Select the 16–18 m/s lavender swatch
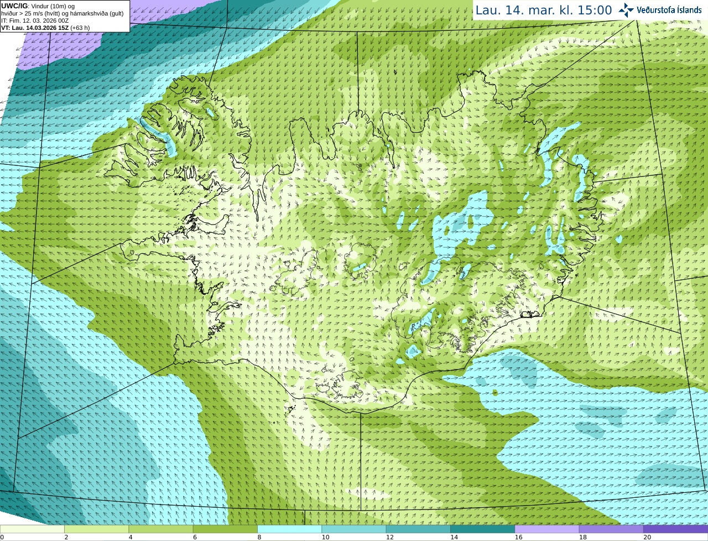This screenshot has width=708, height=541. pyautogui.click(x=547, y=529)
